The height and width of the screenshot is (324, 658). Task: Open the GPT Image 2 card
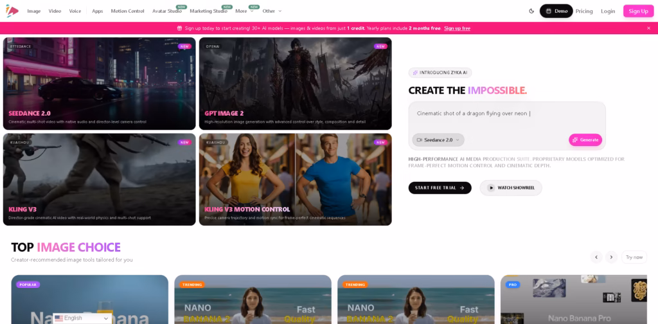296,84
